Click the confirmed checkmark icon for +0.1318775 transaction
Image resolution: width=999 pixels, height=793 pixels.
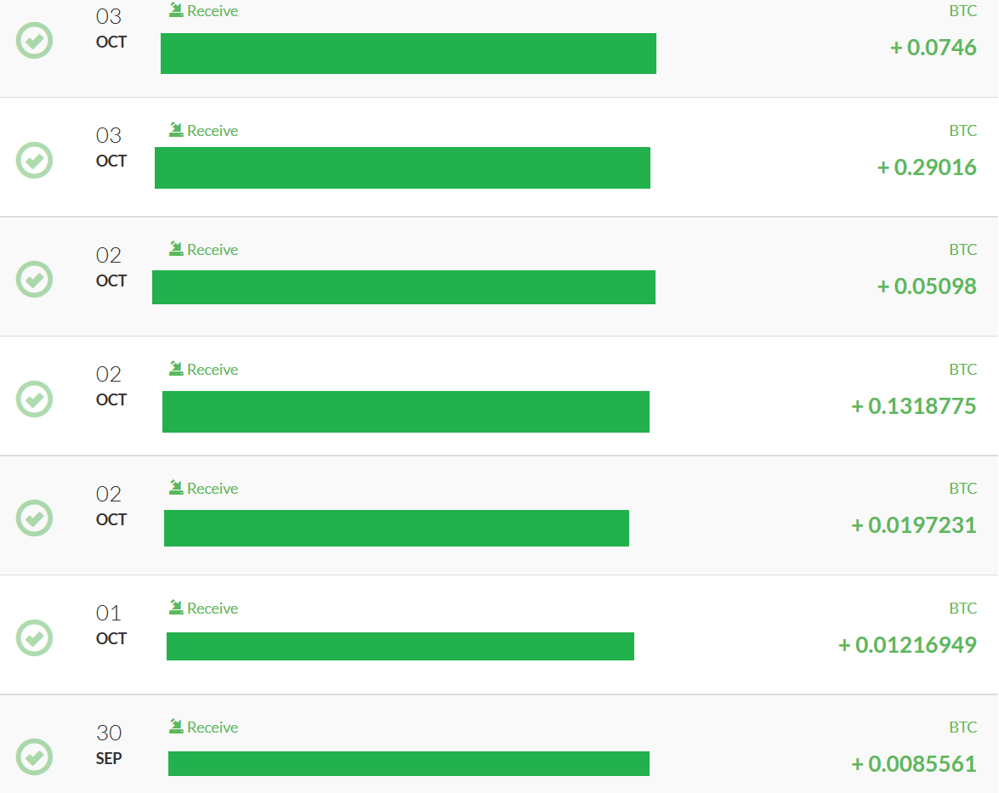pyautogui.click(x=35, y=399)
